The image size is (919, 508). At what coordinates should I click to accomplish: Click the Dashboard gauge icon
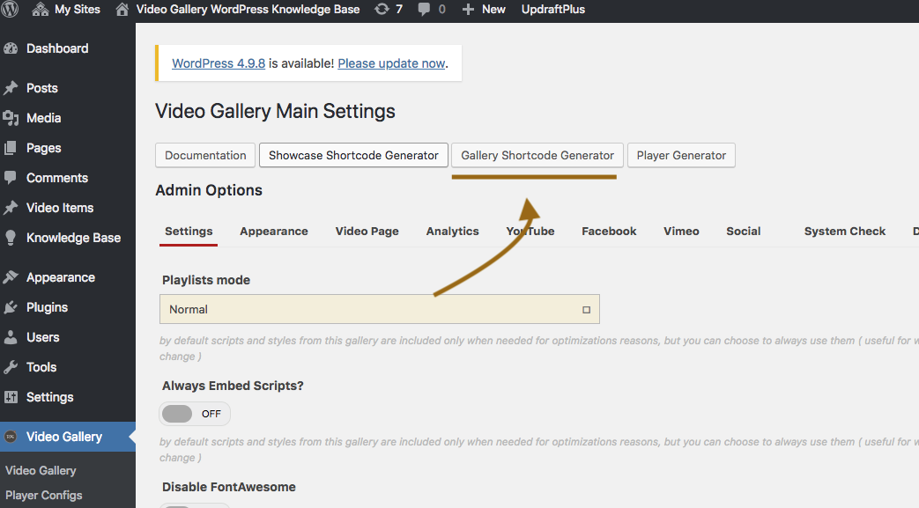pos(11,48)
